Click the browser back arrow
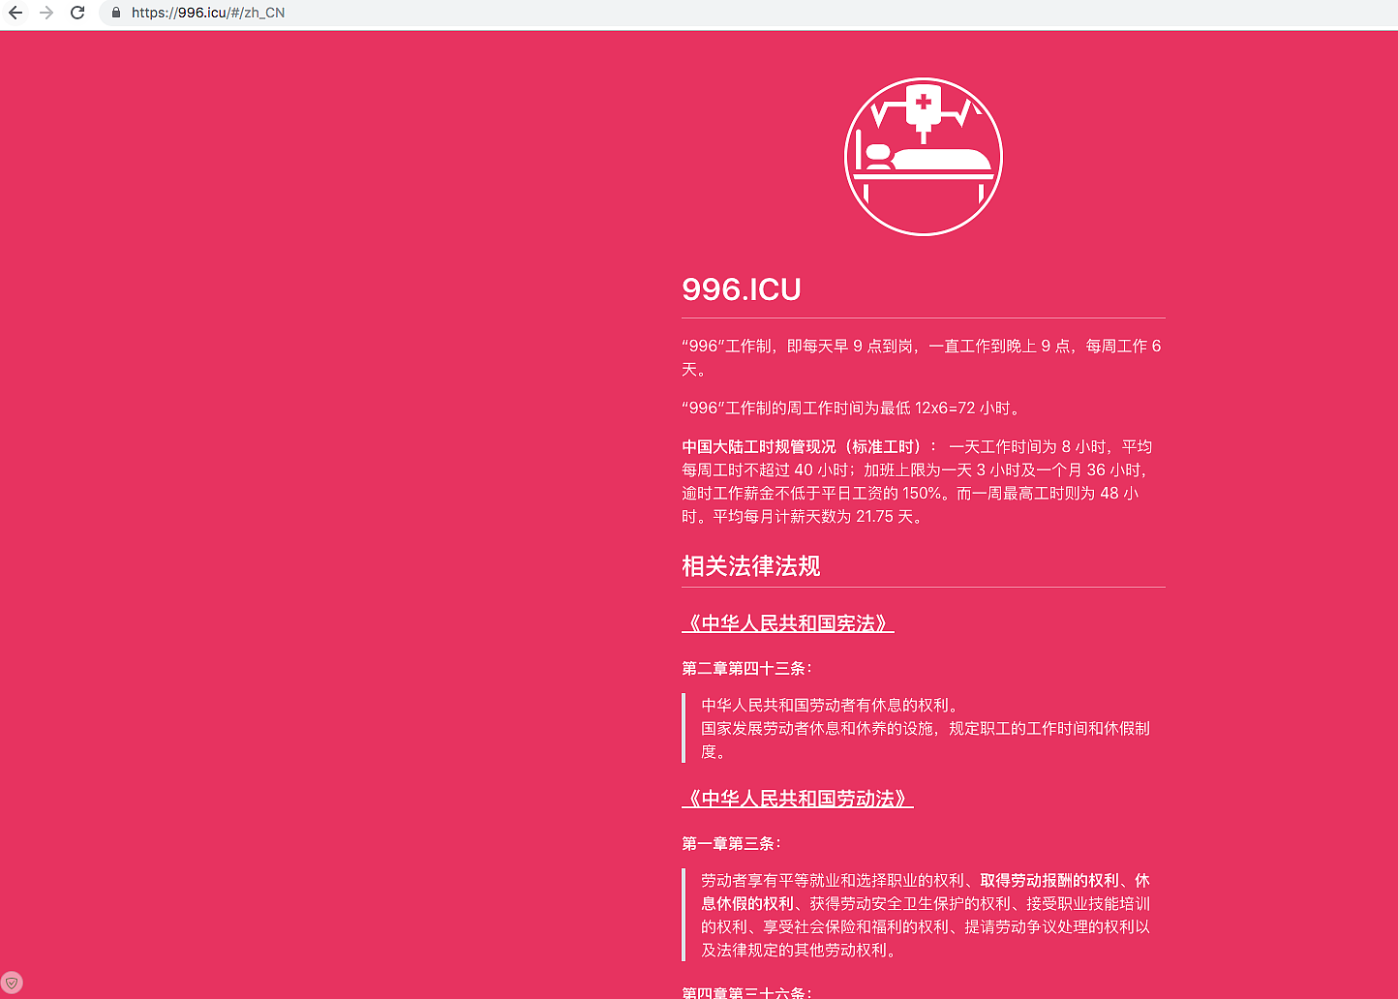The height and width of the screenshot is (999, 1398). (15, 13)
